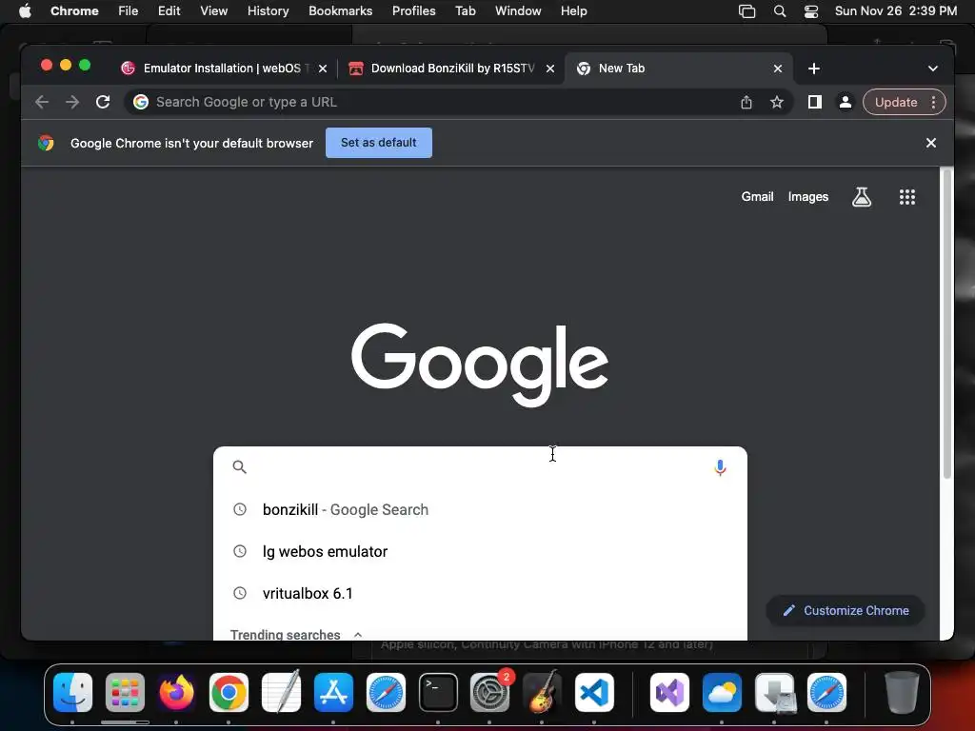975x731 pixels.
Task: Go forward using the forward arrow
Action: (72, 102)
